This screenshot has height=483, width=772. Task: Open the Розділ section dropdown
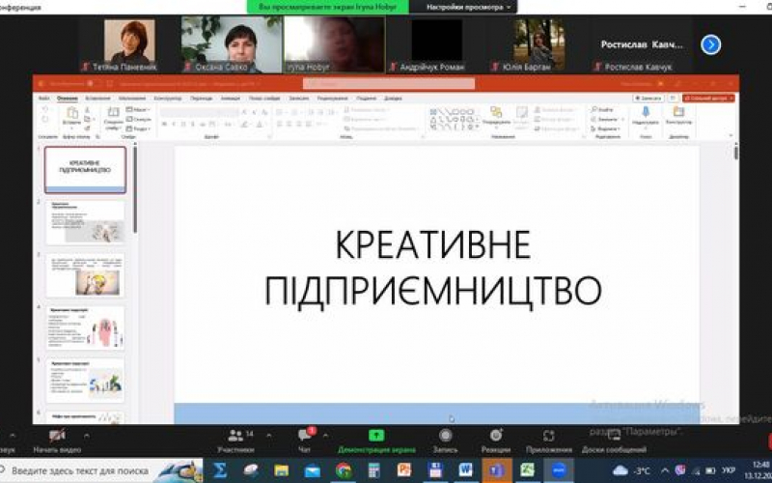tap(138, 128)
